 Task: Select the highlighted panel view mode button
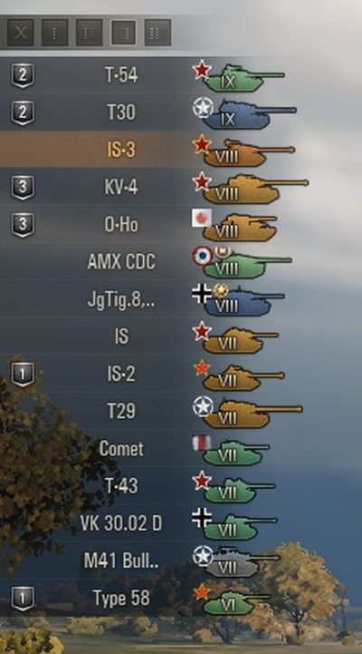[124, 33]
